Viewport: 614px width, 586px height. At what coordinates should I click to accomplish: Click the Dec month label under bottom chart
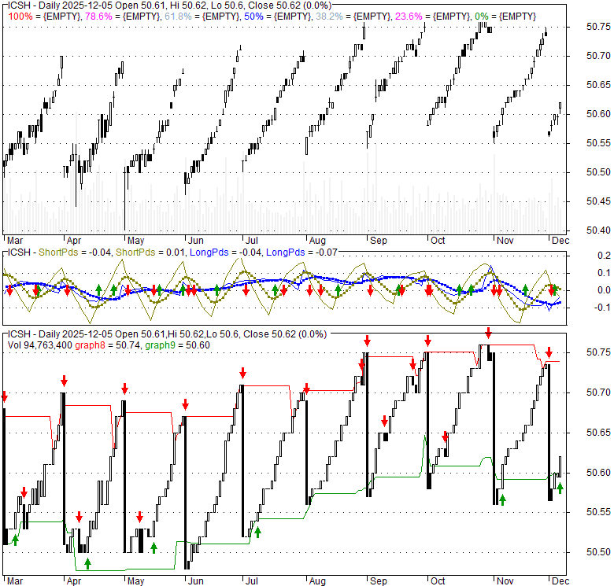click(x=560, y=581)
